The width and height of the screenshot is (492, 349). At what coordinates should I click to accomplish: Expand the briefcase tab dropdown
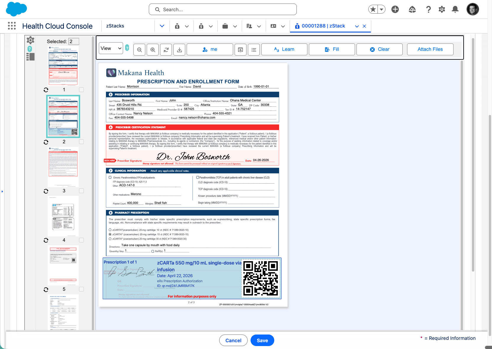click(235, 26)
